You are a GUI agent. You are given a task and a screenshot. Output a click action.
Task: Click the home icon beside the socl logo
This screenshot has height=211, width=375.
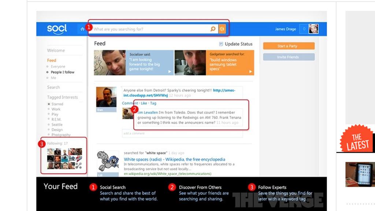[x=82, y=29]
